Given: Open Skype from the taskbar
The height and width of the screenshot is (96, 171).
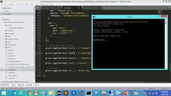Looking at the screenshot, I should (118, 93).
